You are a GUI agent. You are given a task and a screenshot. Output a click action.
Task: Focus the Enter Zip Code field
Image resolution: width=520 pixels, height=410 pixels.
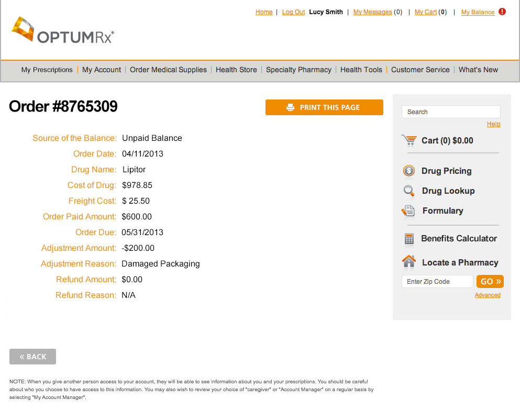[x=437, y=282]
